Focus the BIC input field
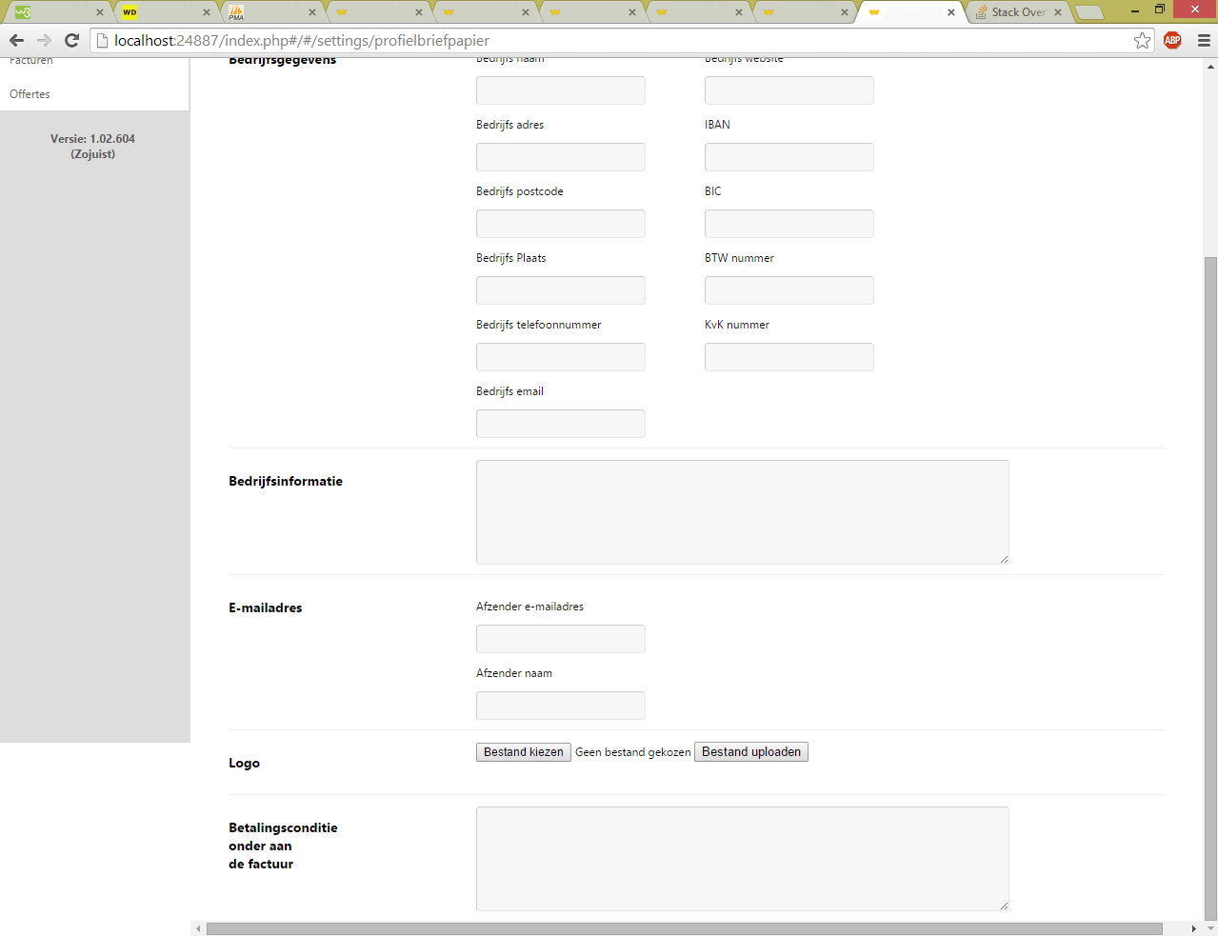This screenshot has width=1218, height=936. (x=789, y=224)
